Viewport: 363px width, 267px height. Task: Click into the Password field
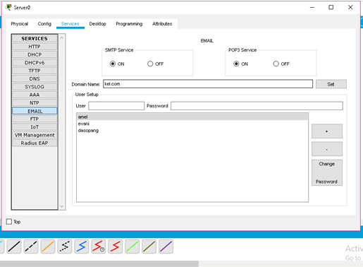(x=257, y=106)
